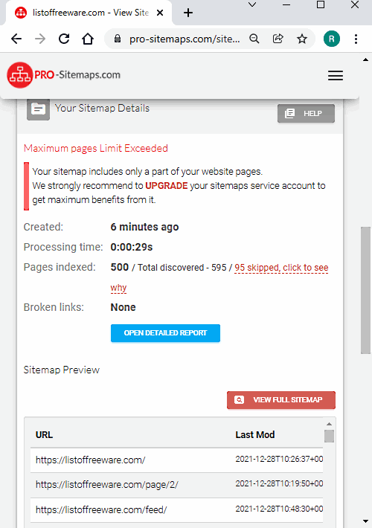
Task: Open the hamburger navigation menu
Action: pos(336,75)
